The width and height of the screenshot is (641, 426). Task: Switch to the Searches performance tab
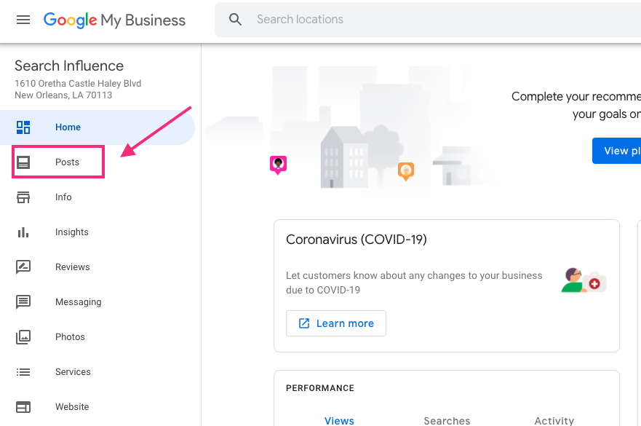(x=447, y=420)
